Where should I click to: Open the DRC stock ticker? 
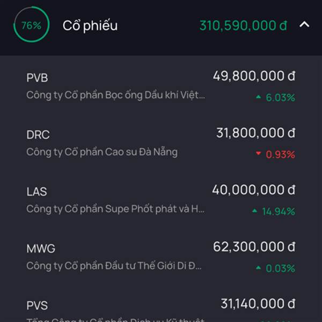pos(38,135)
